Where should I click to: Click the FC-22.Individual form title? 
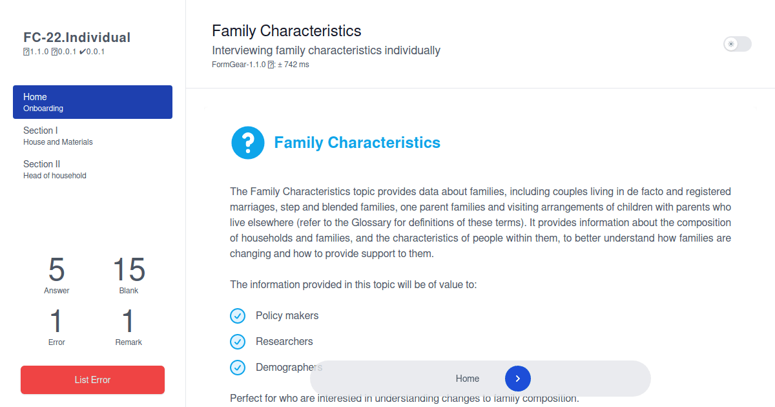click(x=77, y=37)
